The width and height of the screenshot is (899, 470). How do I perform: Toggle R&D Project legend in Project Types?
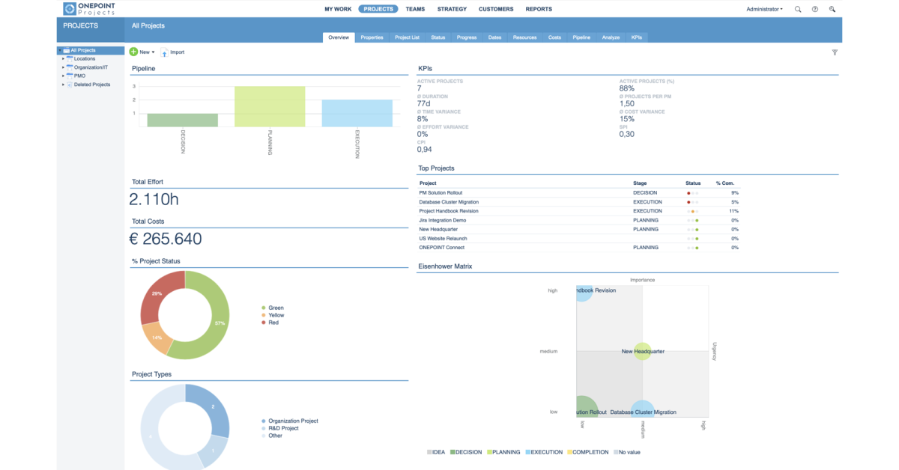(280, 428)
